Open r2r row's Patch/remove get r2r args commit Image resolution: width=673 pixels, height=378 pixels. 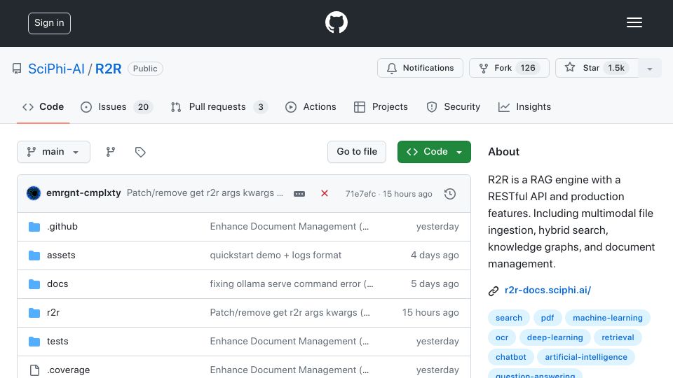click(290, 312)
